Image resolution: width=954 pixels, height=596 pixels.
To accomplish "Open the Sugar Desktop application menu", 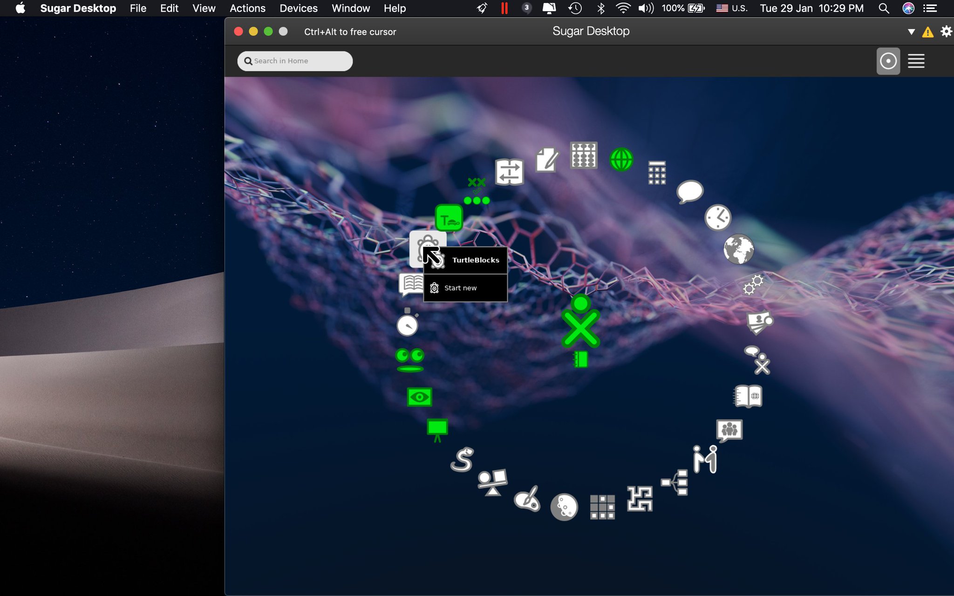I will tap(78, 8).
